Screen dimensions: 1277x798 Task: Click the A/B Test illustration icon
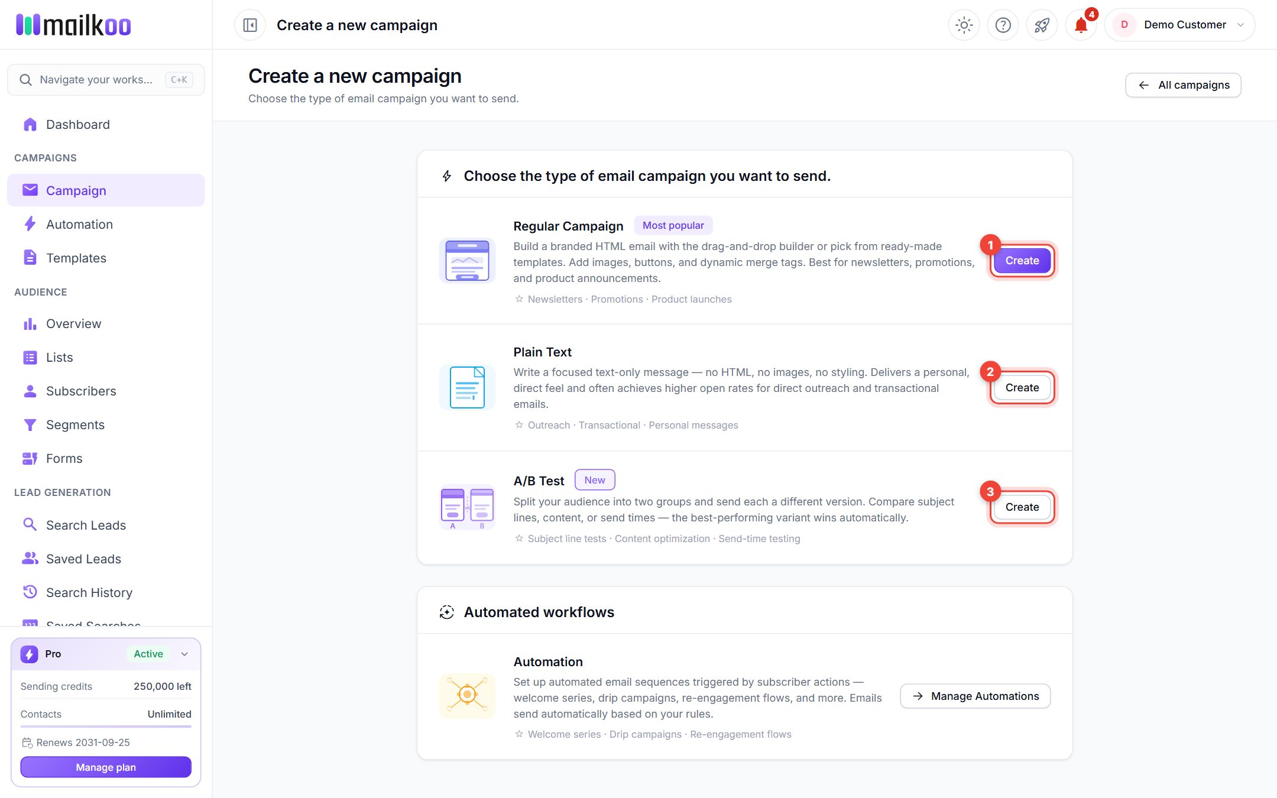(x=467, y=507)
